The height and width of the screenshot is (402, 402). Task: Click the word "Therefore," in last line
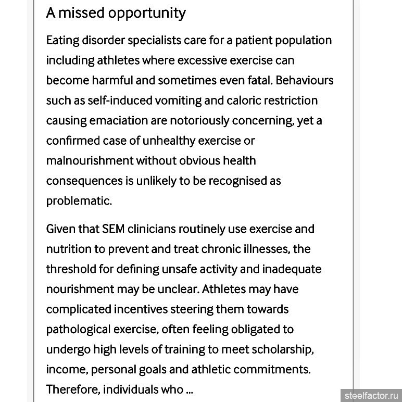[73, 390]
